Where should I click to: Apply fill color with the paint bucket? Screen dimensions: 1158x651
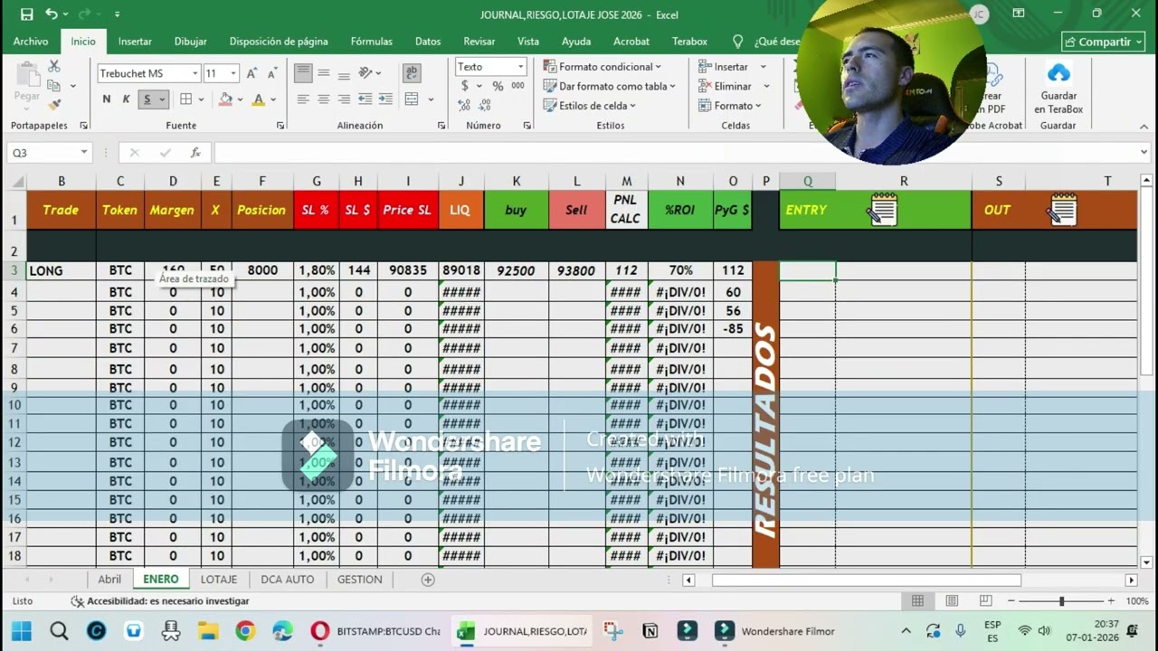point(226,99)
